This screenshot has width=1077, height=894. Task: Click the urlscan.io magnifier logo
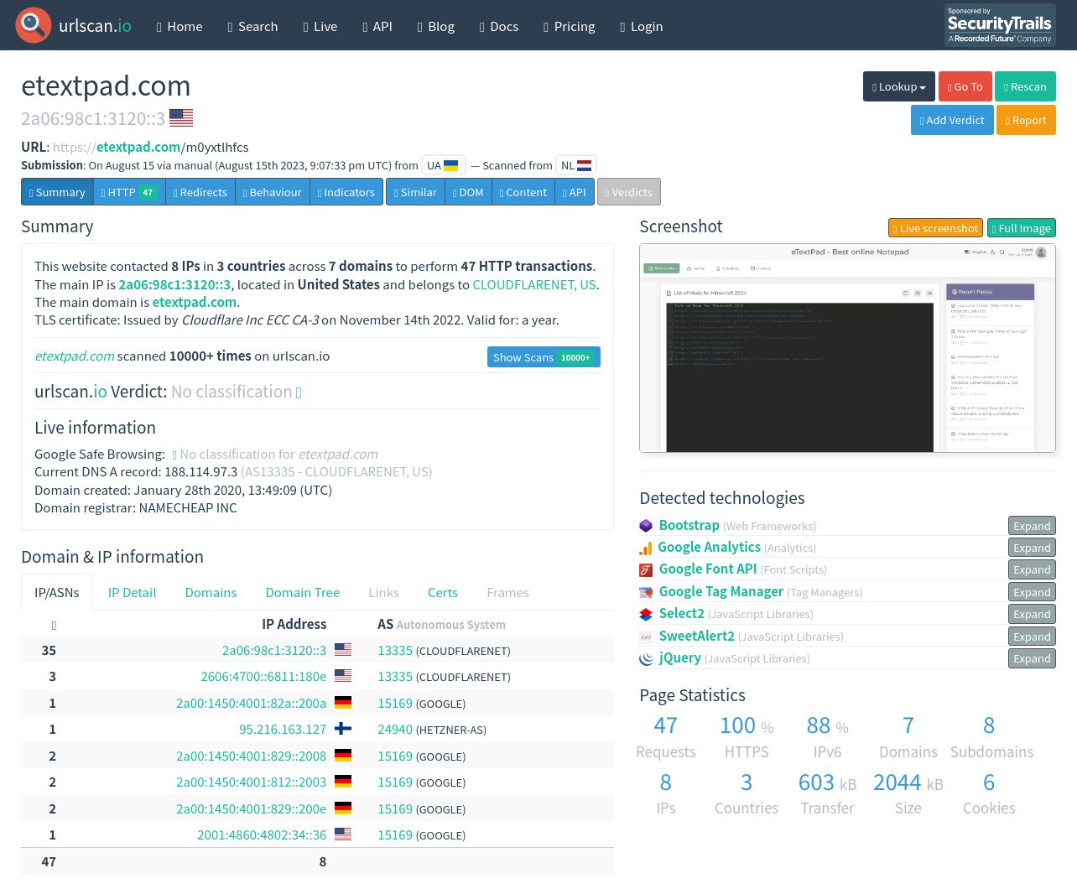point(34,26)
